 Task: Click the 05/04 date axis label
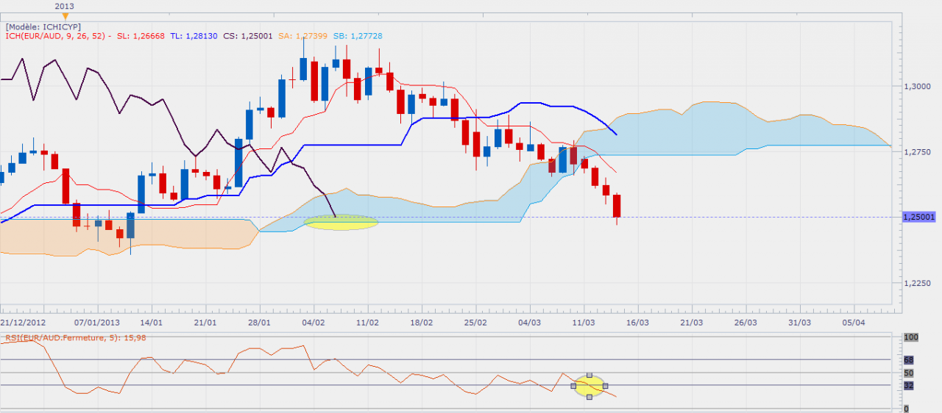coord(854,323)
